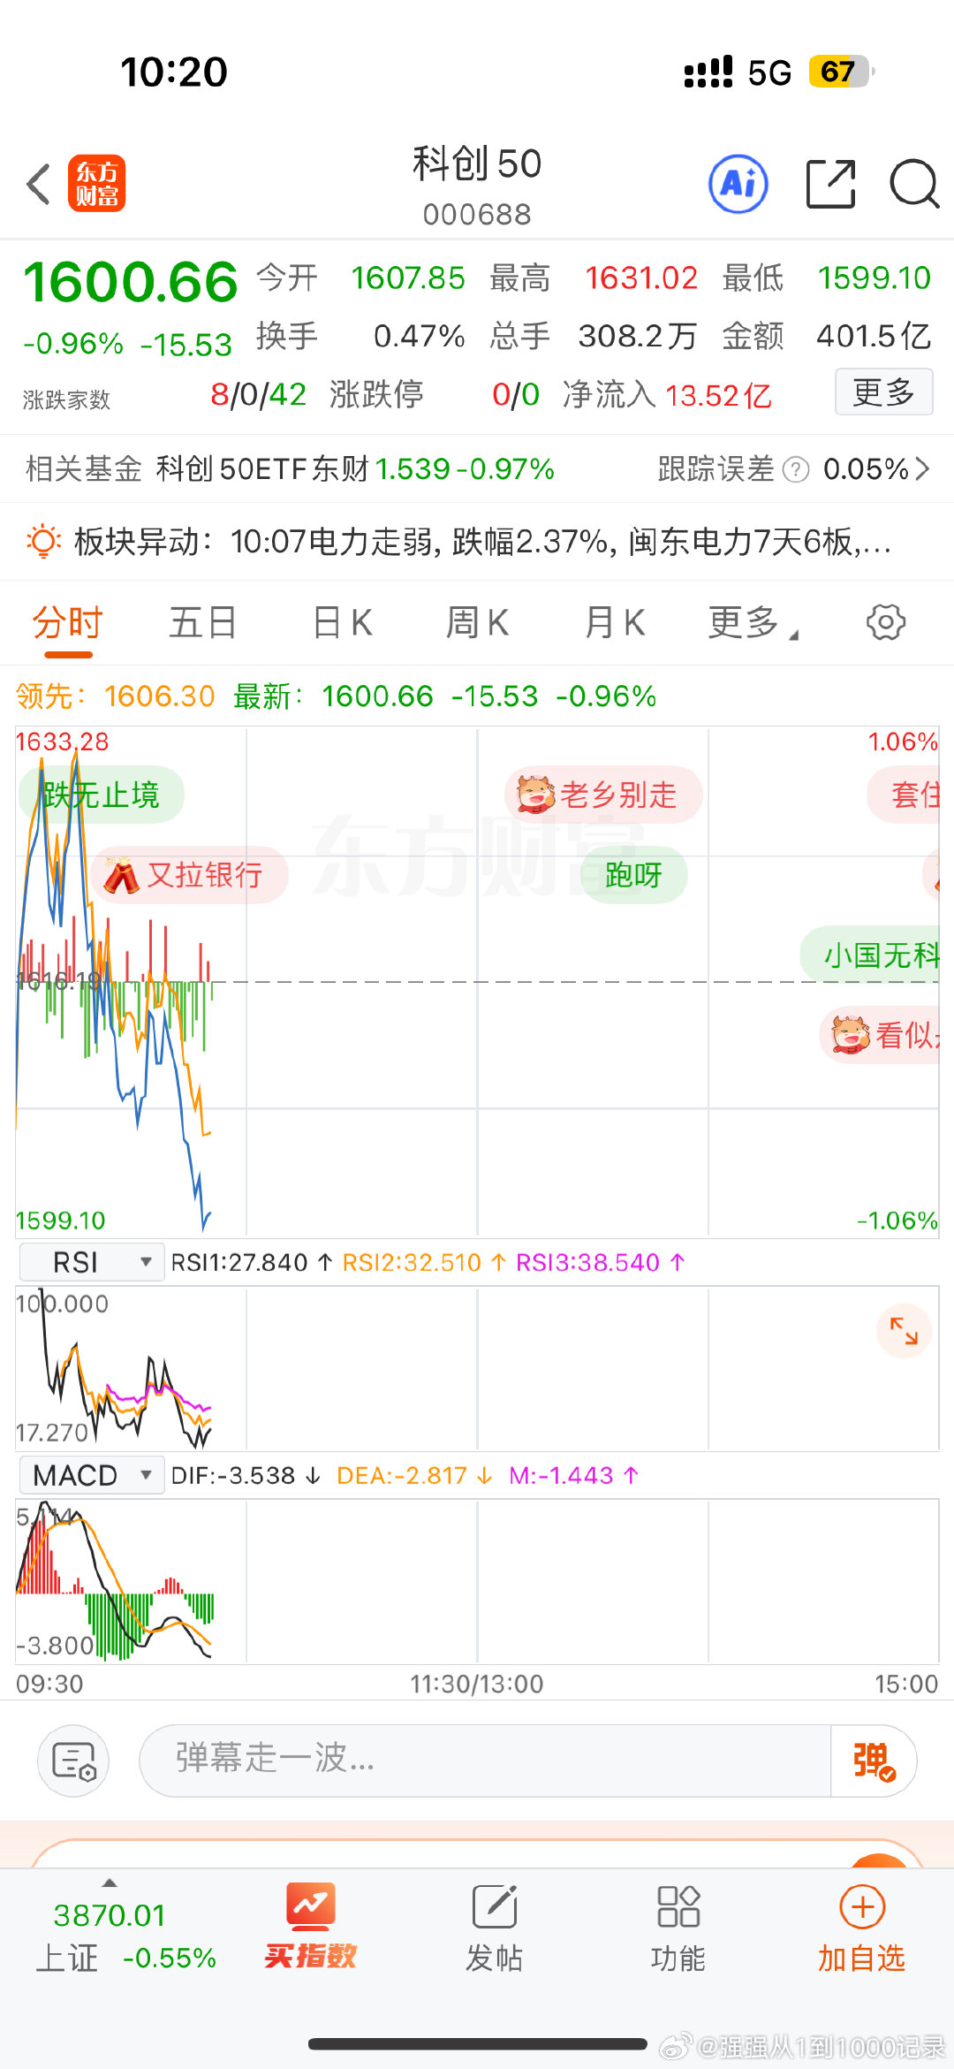Tap the 领先 1606.30 label

click(115, 696)
